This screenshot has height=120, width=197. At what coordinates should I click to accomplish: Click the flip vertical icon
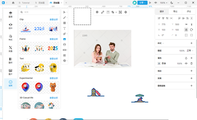pos(192,24)
